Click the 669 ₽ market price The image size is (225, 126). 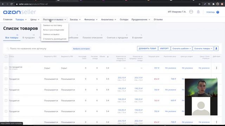tap(173, 100)
